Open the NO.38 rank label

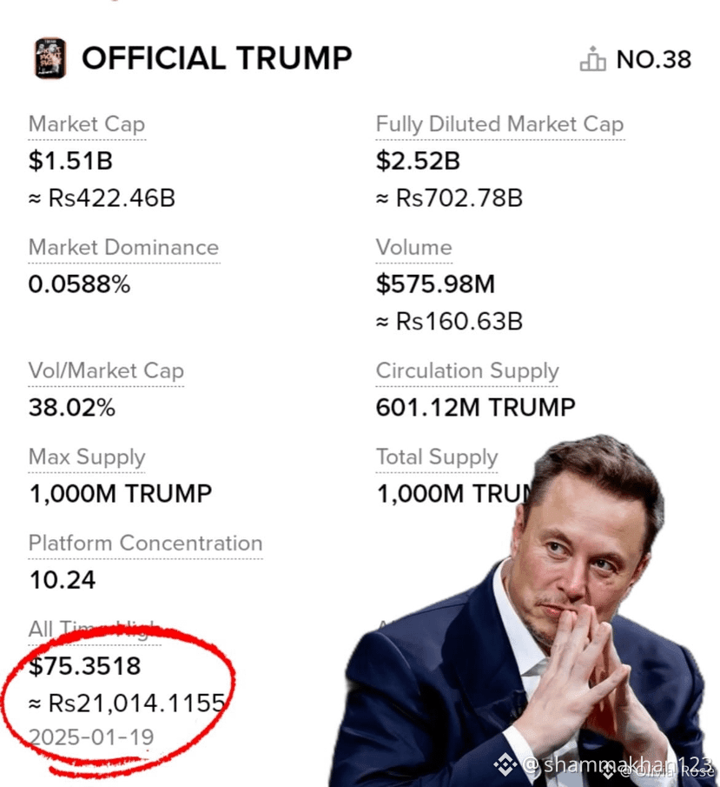click(x=654, y=59)
